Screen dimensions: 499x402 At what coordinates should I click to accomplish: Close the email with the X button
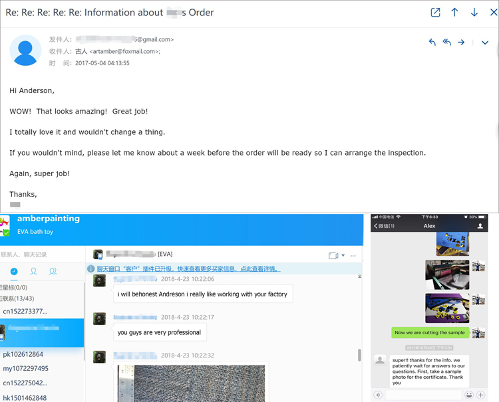(493, 13)
